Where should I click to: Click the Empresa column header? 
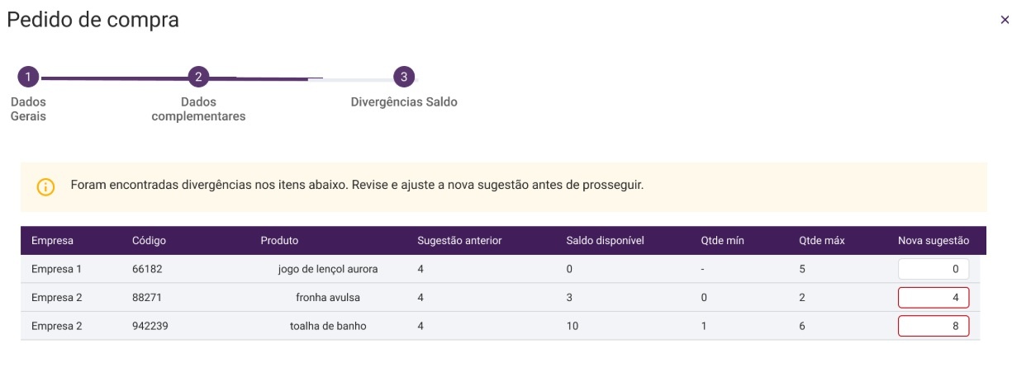(52, 241)
